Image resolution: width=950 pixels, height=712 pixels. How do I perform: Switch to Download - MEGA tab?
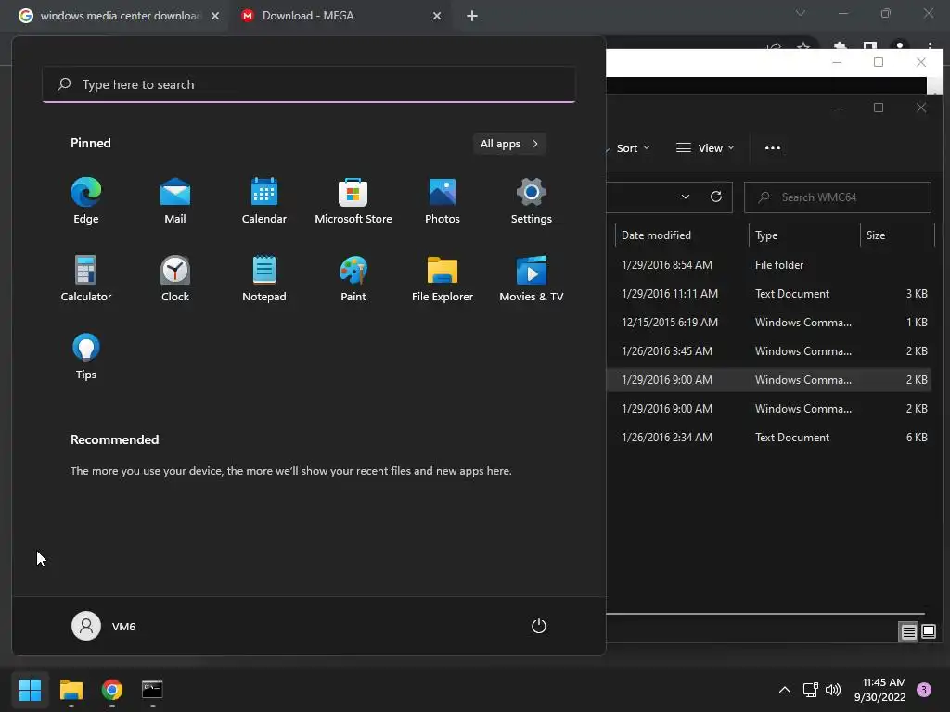pyautogui.click(x=340, y=16)
